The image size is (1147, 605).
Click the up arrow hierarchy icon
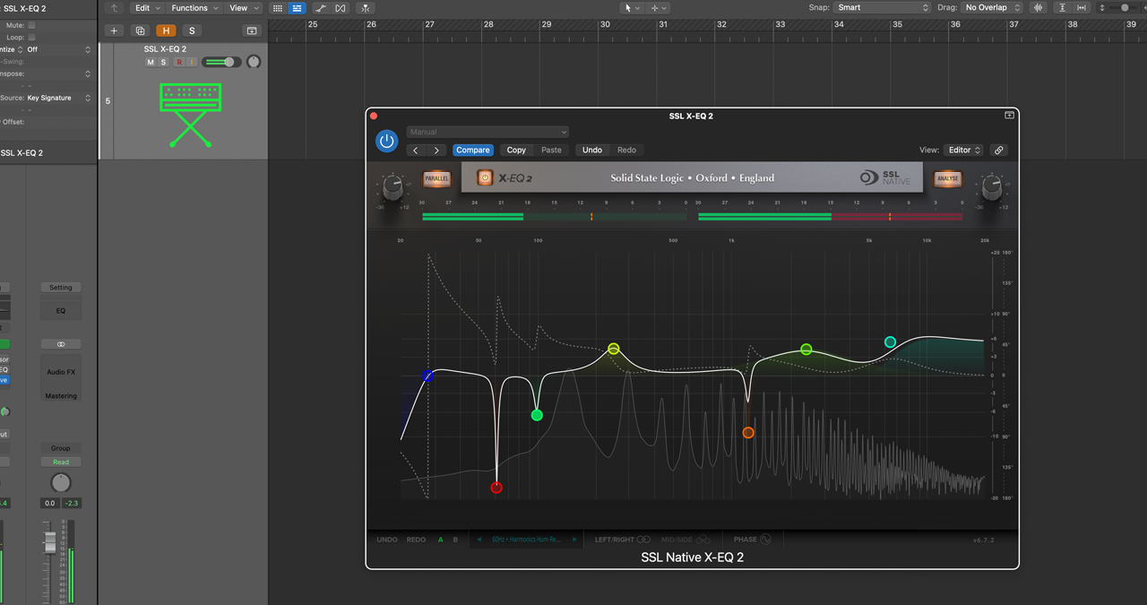114,8
